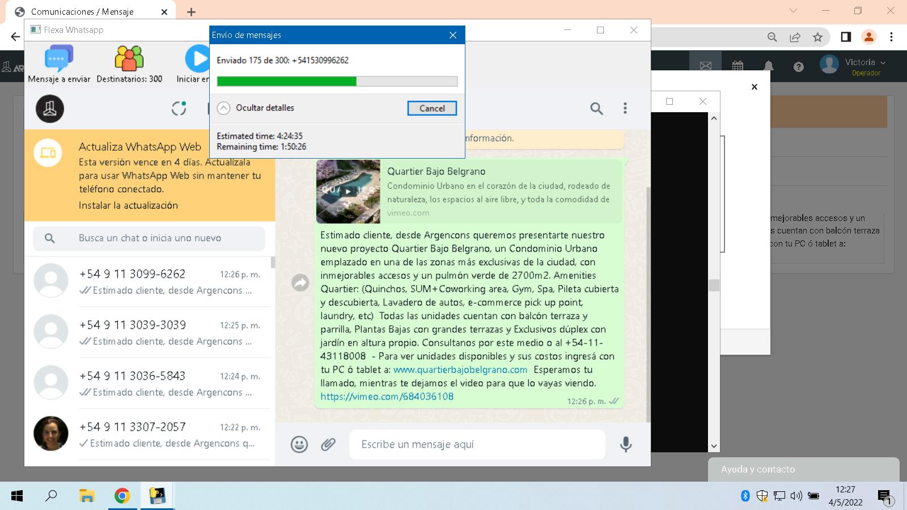Go back in the browser

pyautogui.click(x=15, y=37)
